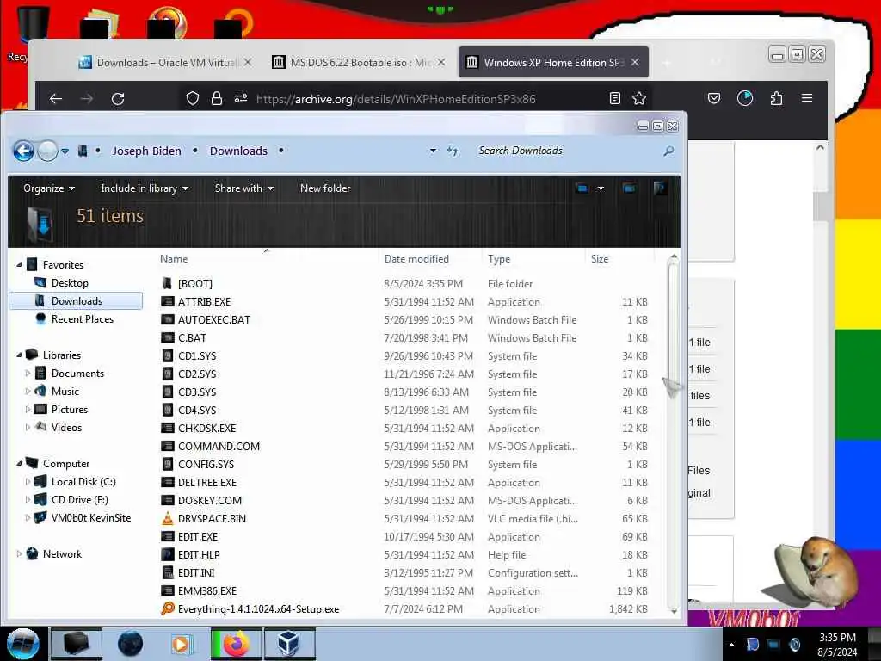
Task: Click Firefox reload page button
Action: [117, 99]
